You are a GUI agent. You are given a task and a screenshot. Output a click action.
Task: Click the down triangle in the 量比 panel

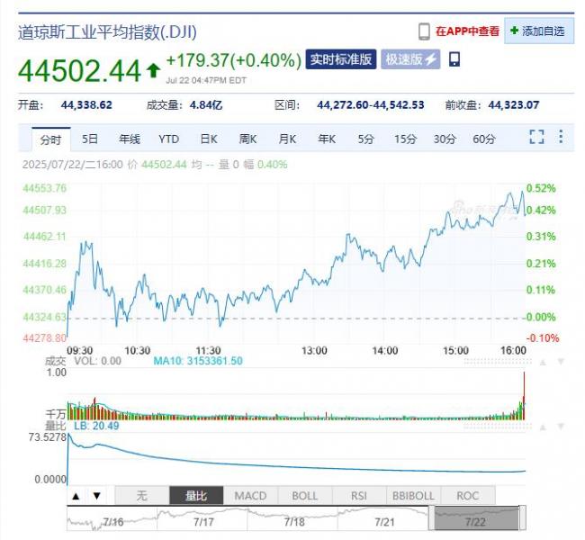(561, 427)
